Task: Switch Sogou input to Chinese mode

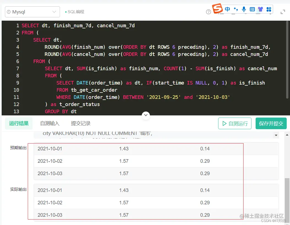Action: click(x=227, y=9)
